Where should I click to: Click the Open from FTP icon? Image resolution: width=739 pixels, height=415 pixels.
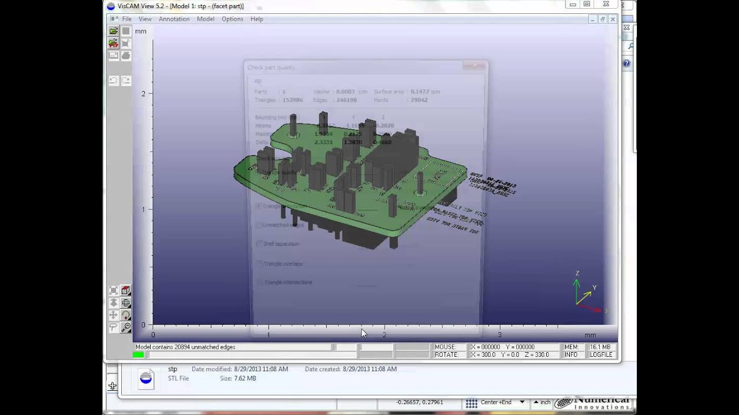pos(114,43)
